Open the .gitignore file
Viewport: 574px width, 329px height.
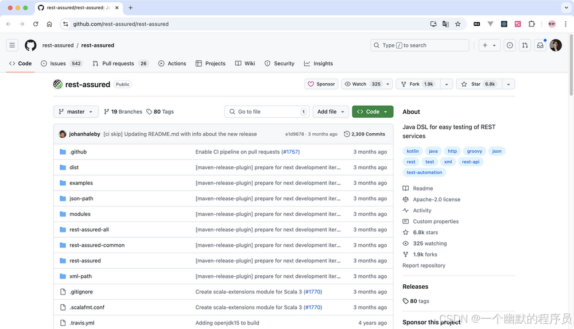pos(81,292)
